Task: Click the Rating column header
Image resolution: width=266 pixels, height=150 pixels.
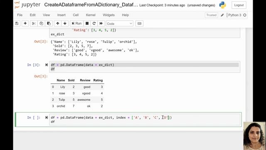Action: point(98,80)
